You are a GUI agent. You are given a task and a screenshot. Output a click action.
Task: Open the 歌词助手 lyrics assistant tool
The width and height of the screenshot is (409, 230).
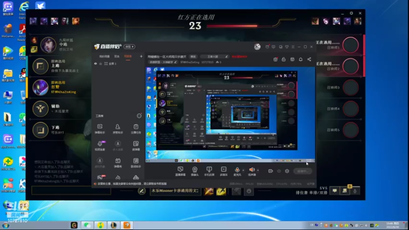(x=135, y=163)
